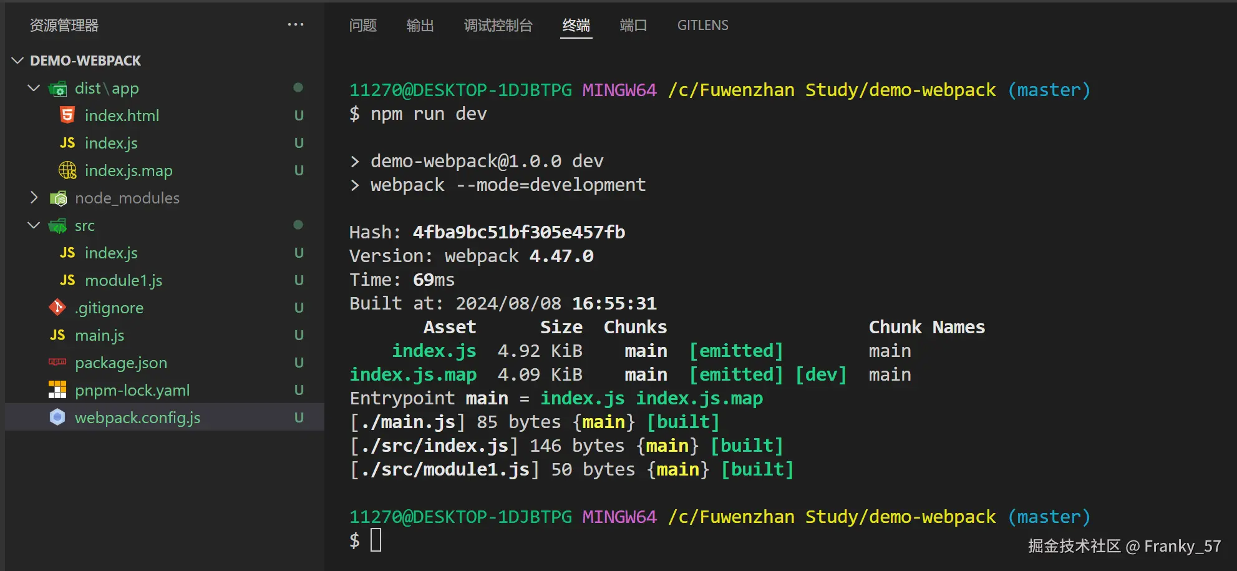Click the git icon beside .gitignore

pos(57,308)
